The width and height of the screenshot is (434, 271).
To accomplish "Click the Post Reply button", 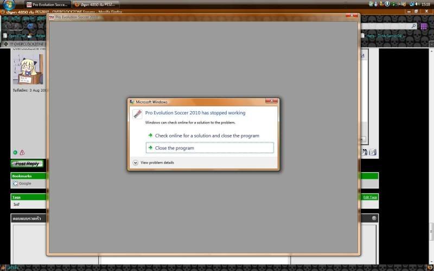I will (x=27, y=164).
